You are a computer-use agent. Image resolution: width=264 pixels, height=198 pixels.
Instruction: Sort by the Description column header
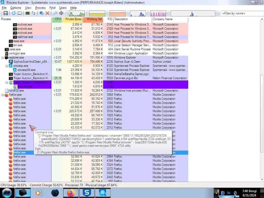133,19
